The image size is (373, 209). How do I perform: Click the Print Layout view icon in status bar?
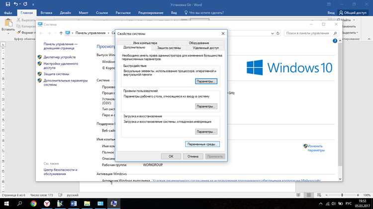pos(309,195)
